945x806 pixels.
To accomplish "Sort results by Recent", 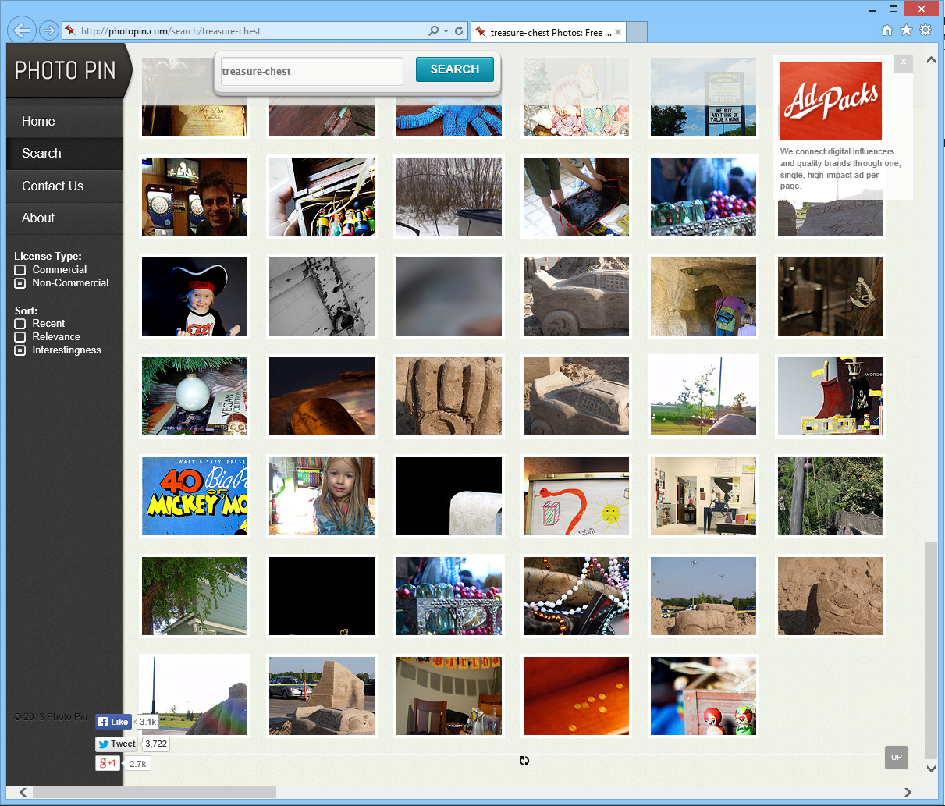I will [20, 324].
